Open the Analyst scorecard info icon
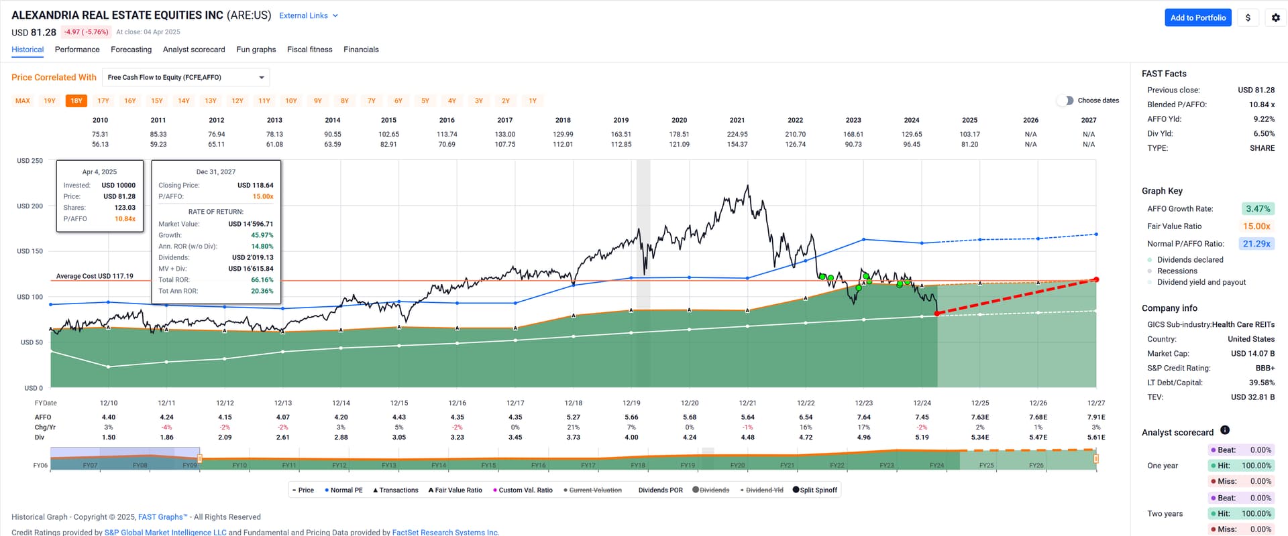The image size is (1288, 536). tap(1224, 430)
